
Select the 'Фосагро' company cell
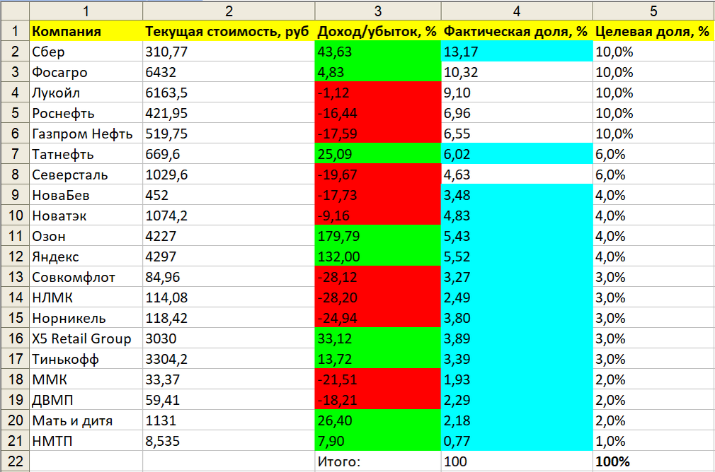tap(86, 72)
